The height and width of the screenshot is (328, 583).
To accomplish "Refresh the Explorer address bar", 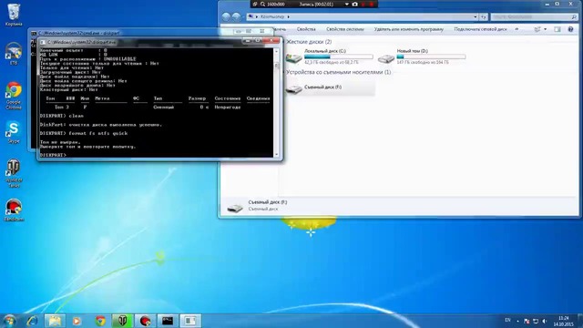I will [x=484, y=16].
